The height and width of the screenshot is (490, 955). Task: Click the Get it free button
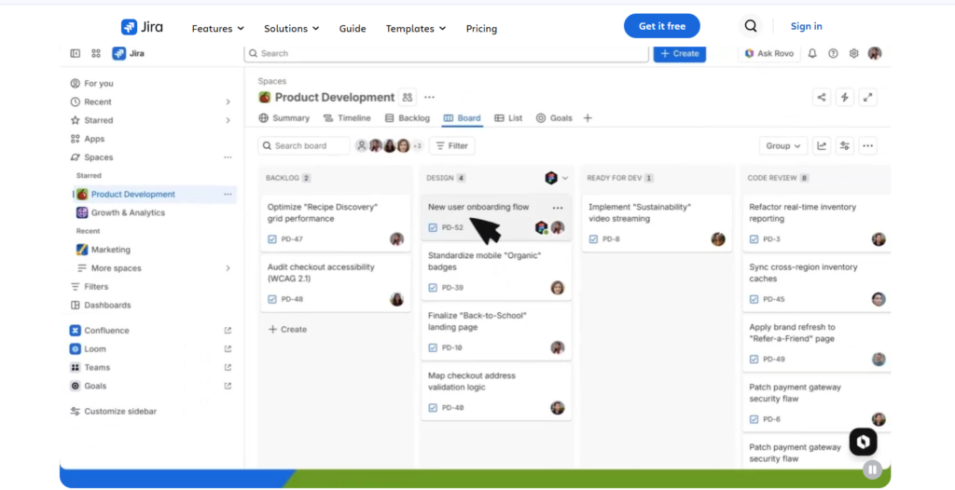tap(662, 26)
